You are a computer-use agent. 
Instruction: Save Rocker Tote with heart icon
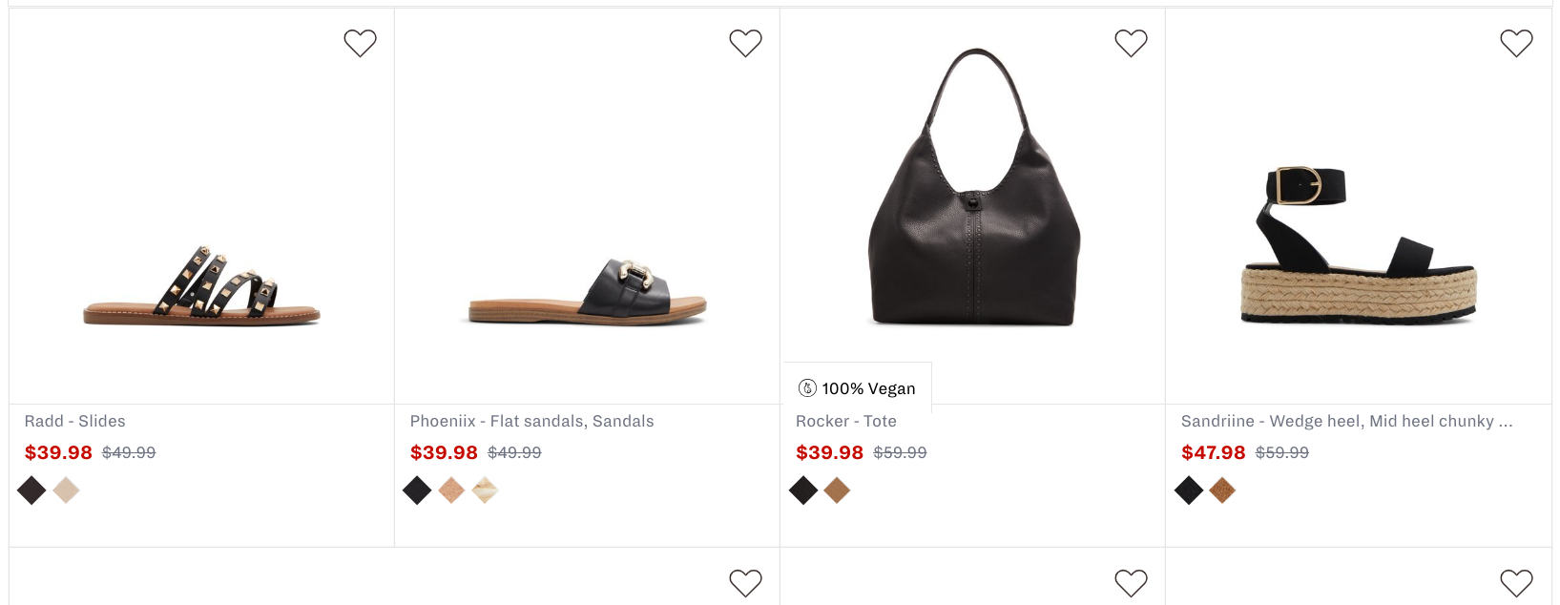(1131, 43)
